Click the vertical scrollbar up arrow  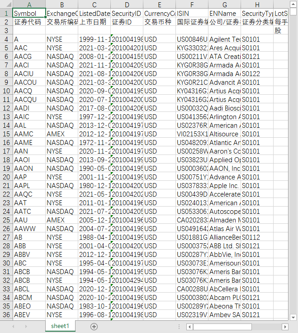293,4
